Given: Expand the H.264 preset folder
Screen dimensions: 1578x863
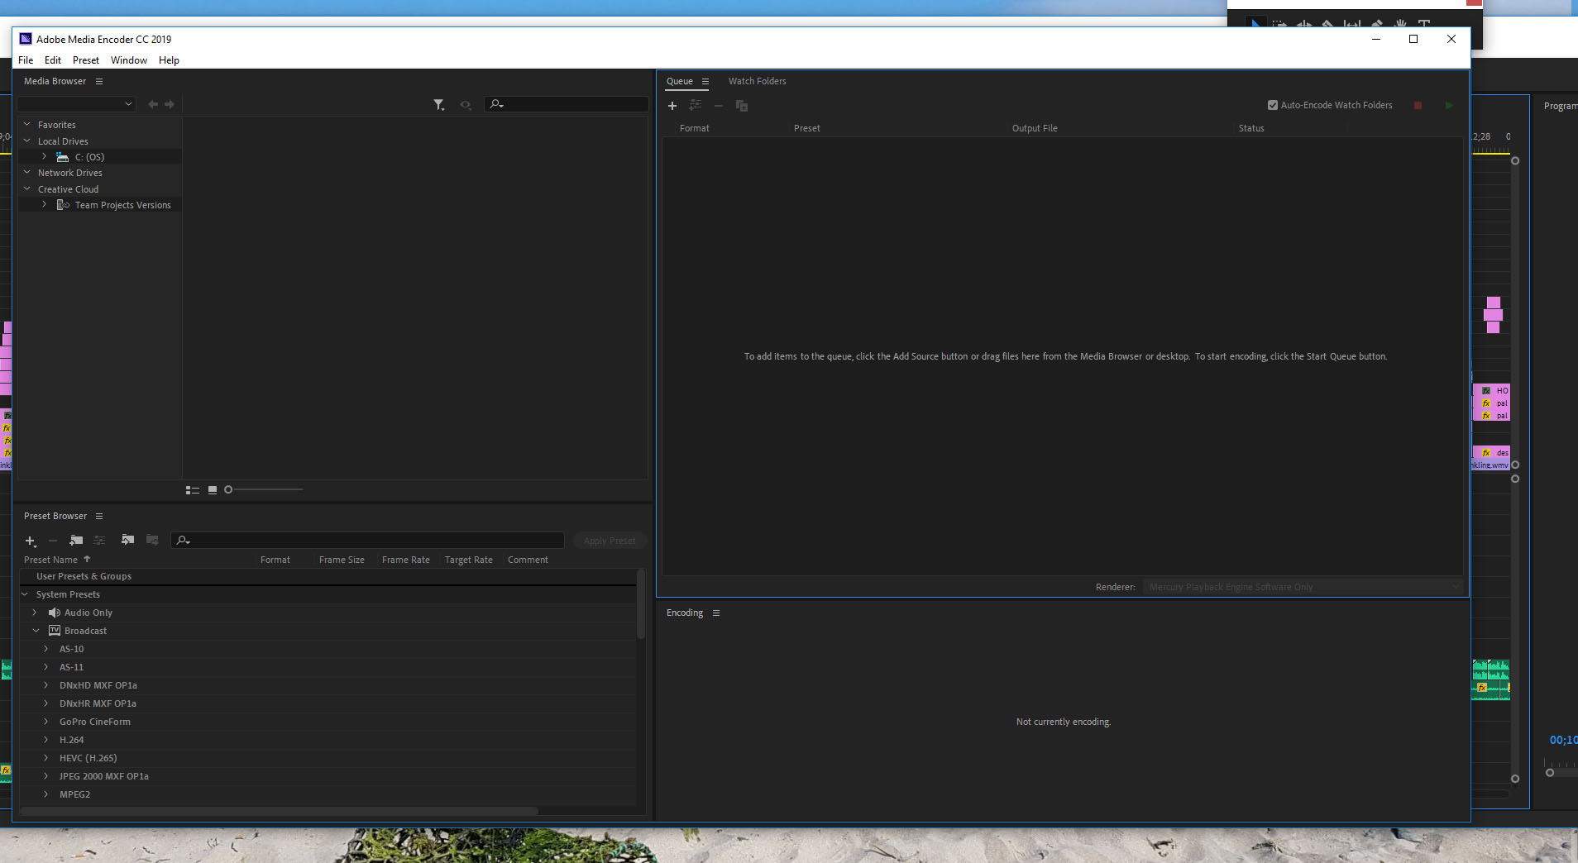Looking at the screenshot, I should (46, 740).
